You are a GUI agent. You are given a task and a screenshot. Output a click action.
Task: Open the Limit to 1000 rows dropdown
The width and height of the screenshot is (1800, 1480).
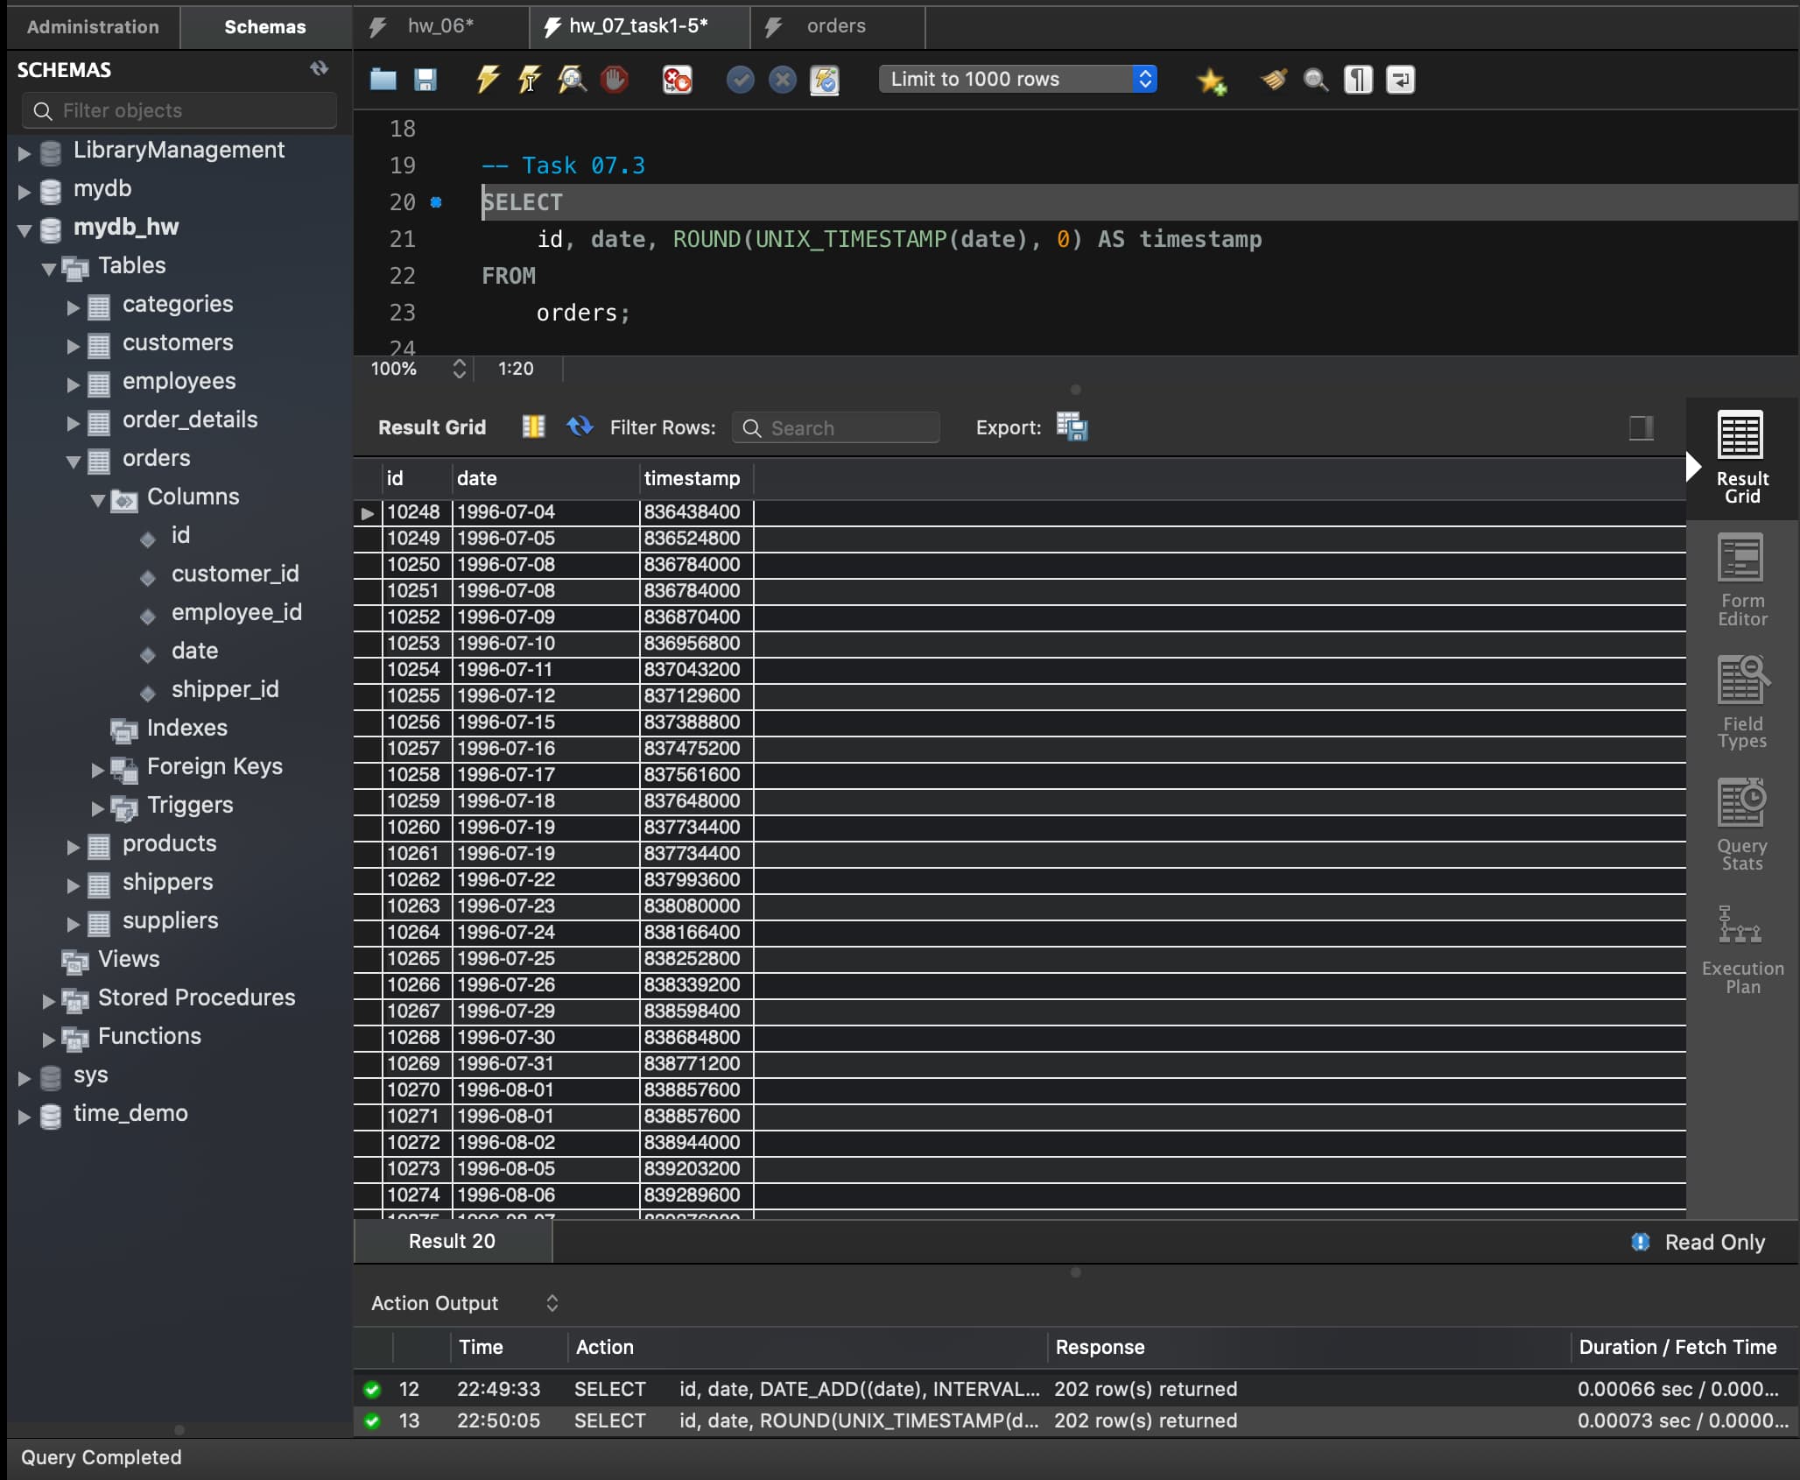pos(1017,80)
